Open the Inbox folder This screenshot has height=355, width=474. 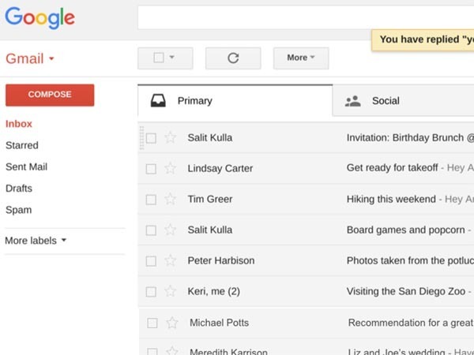pos(19,124)
